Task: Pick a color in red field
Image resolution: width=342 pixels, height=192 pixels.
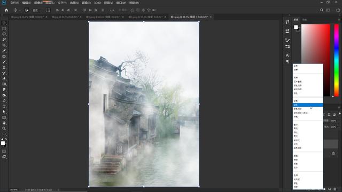Action: (316, 60)
